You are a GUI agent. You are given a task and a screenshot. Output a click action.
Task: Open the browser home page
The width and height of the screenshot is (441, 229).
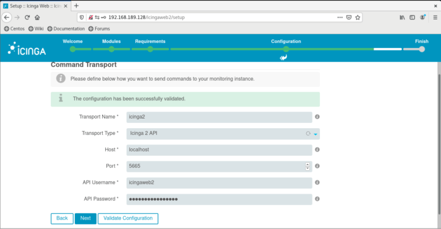coord(37,18)
